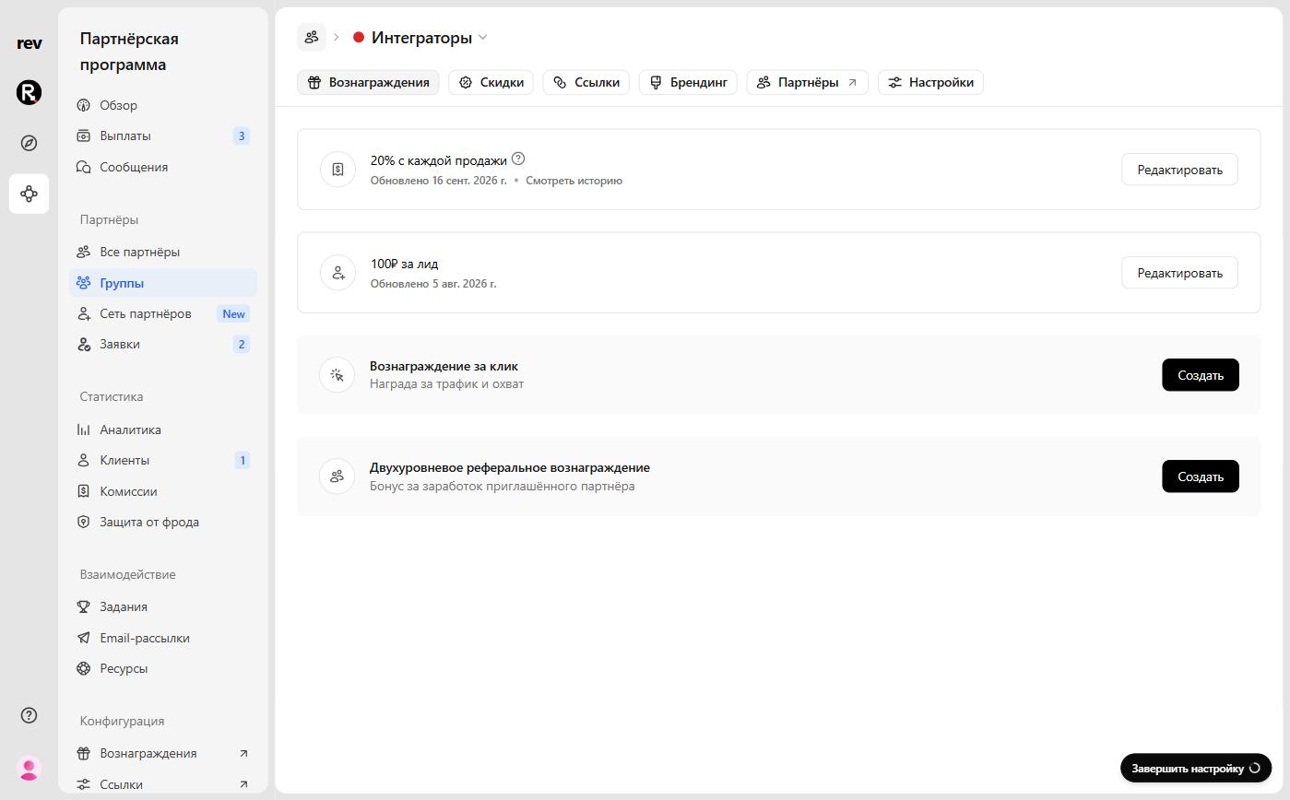Click the Завершить настройку button
Image resolution: width=1290 pixels, height=800 pixels.
click(1196, 768)
